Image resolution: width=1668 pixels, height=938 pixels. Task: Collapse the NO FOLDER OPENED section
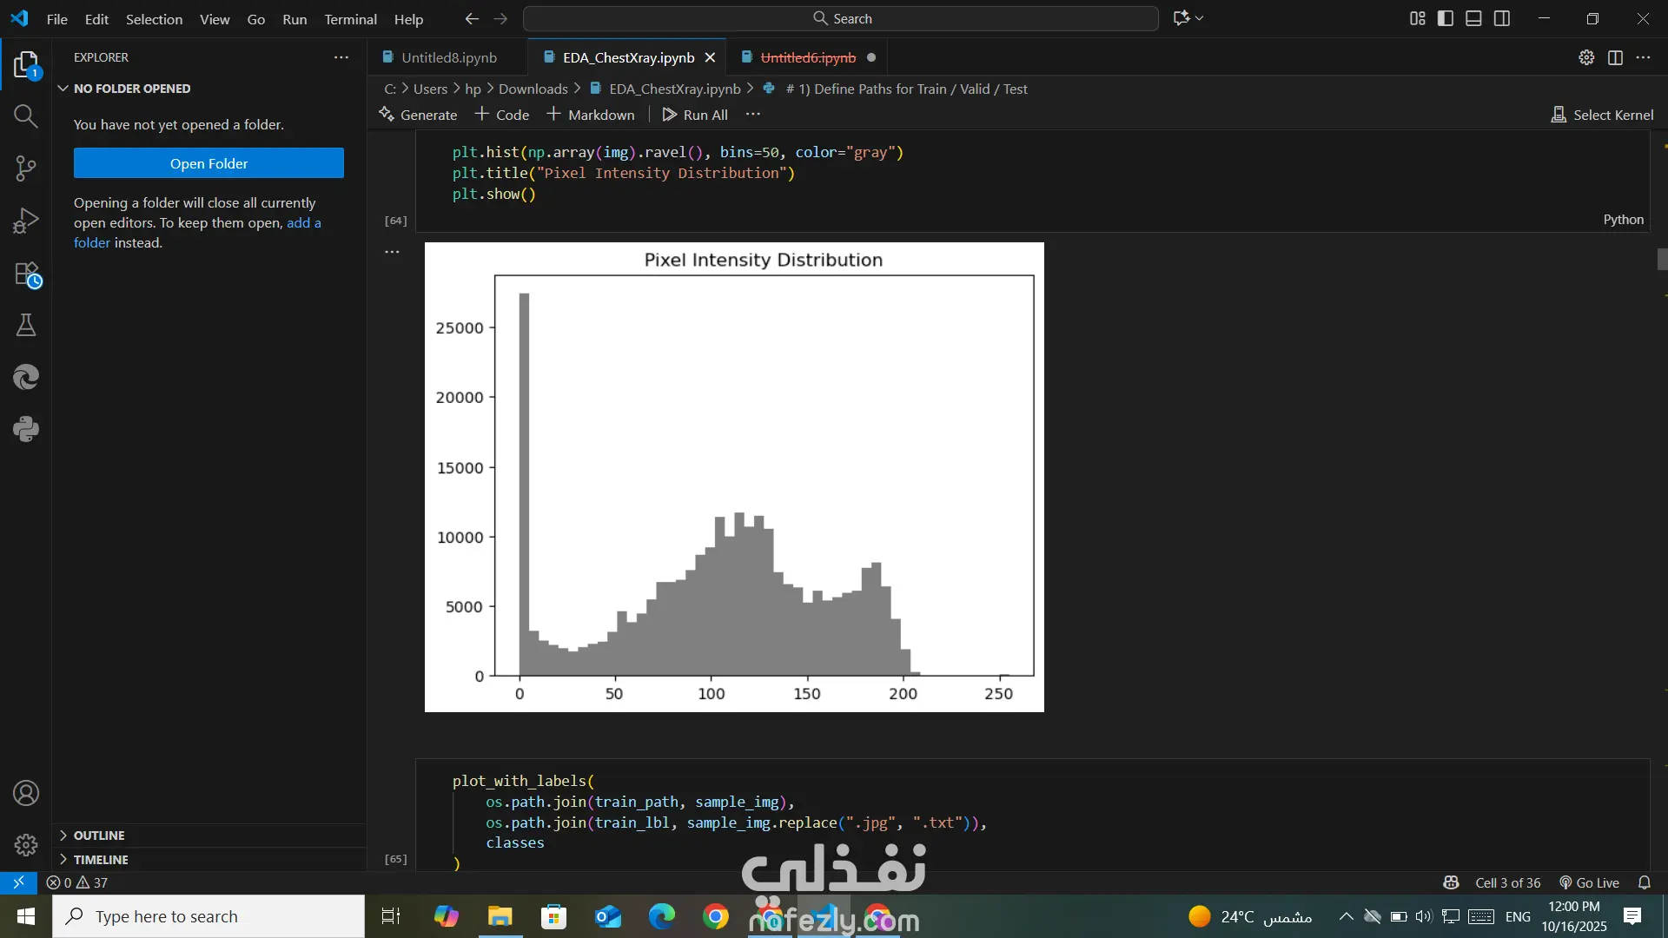[x=132, y=89]
